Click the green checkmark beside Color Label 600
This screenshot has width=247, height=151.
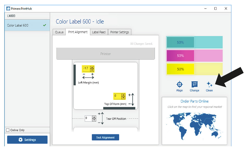pos(44,25)
